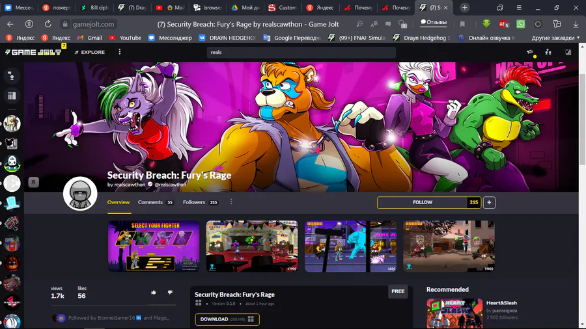Focus the search field containing 'reals'

point(301,52)
